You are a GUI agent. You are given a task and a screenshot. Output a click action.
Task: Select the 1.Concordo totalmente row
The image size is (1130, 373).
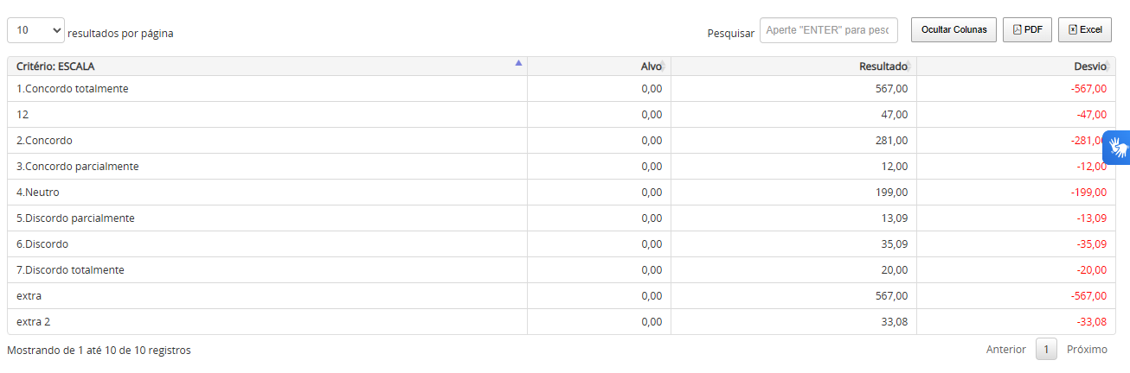click(x=73, y=89)
